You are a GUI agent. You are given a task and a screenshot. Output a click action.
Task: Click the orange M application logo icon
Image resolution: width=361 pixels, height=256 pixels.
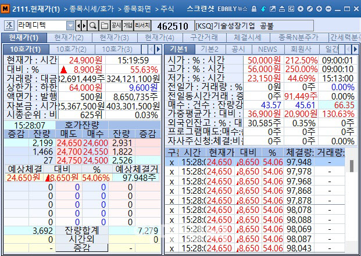pyautogui.click(x=5, y=9)
